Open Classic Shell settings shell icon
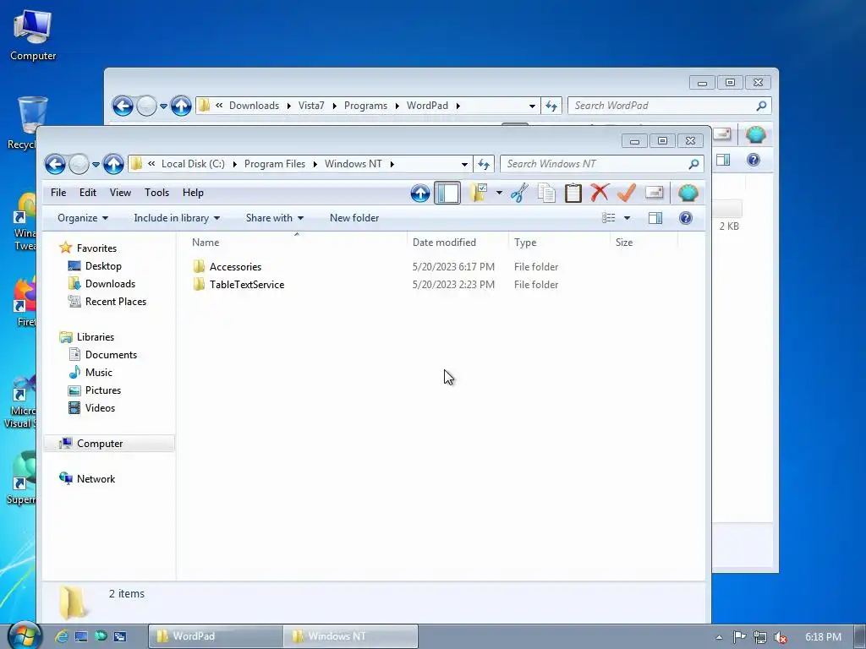This screenshot has height=649, width=866. click(x=688, y=193)
